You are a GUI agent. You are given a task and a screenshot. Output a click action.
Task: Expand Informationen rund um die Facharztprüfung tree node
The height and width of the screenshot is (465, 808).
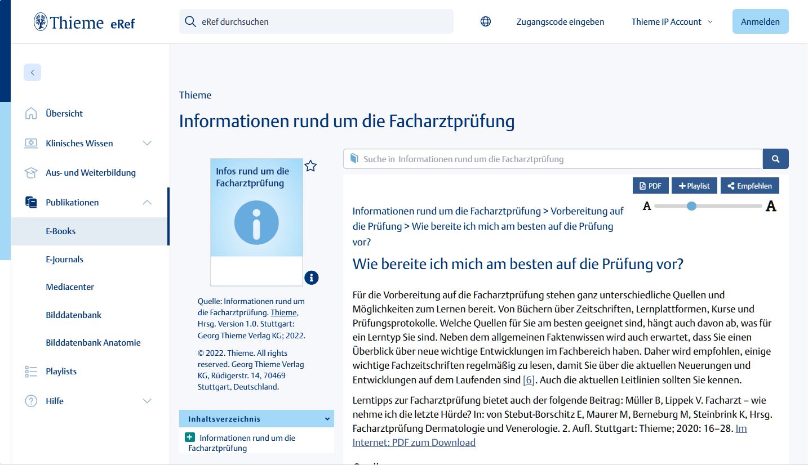(189, 437)
